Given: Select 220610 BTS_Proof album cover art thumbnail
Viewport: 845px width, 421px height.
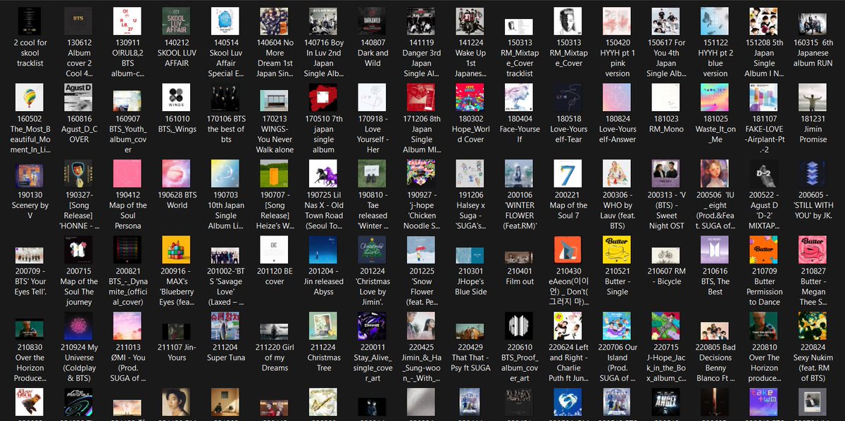Looking at the screenshot, I should click(520, 326).
